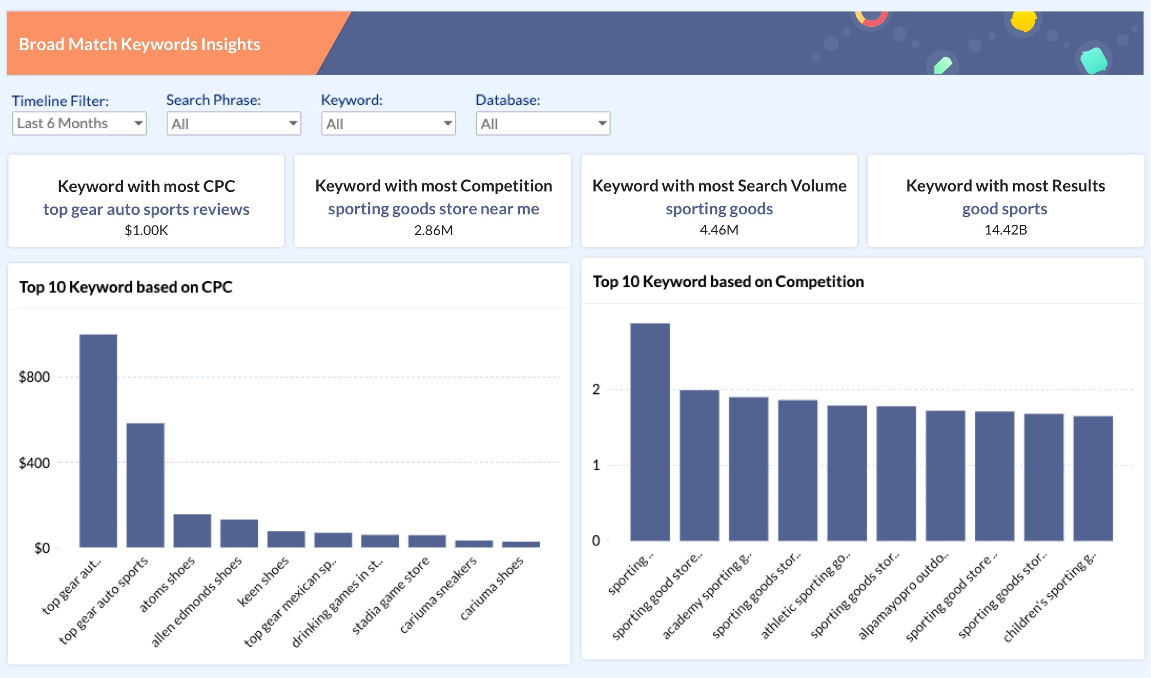The image size is (1151, 678).
Task: Click the 'cariuma shoes' CPC bar
Action: (x=520, y=544)
